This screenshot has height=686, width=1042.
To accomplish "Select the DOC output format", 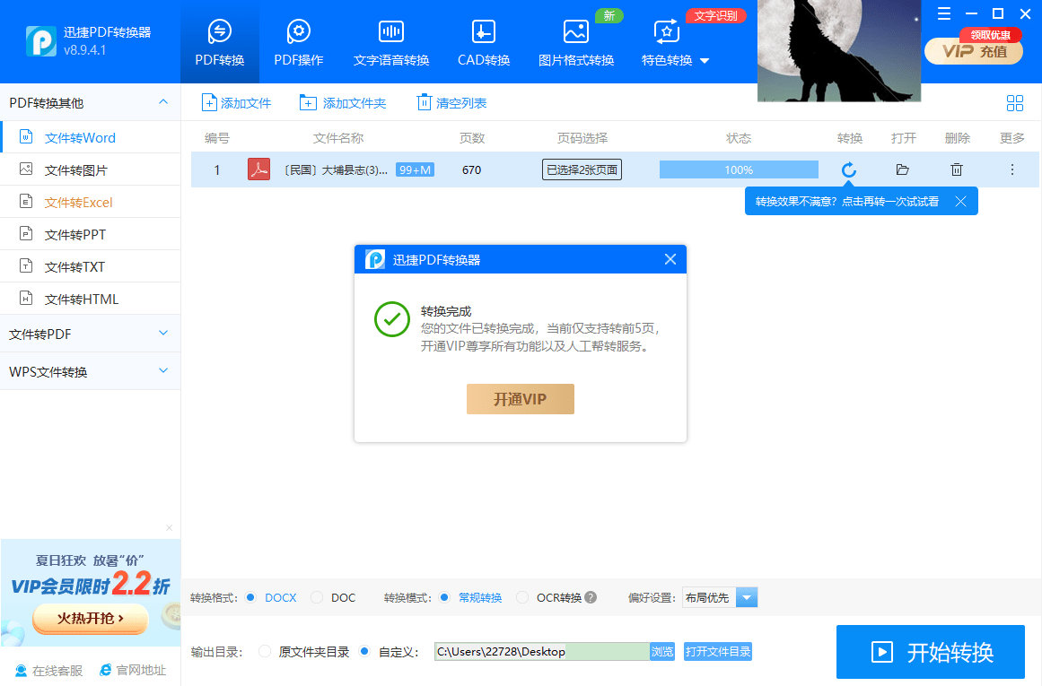I will [x=317, y=597].
